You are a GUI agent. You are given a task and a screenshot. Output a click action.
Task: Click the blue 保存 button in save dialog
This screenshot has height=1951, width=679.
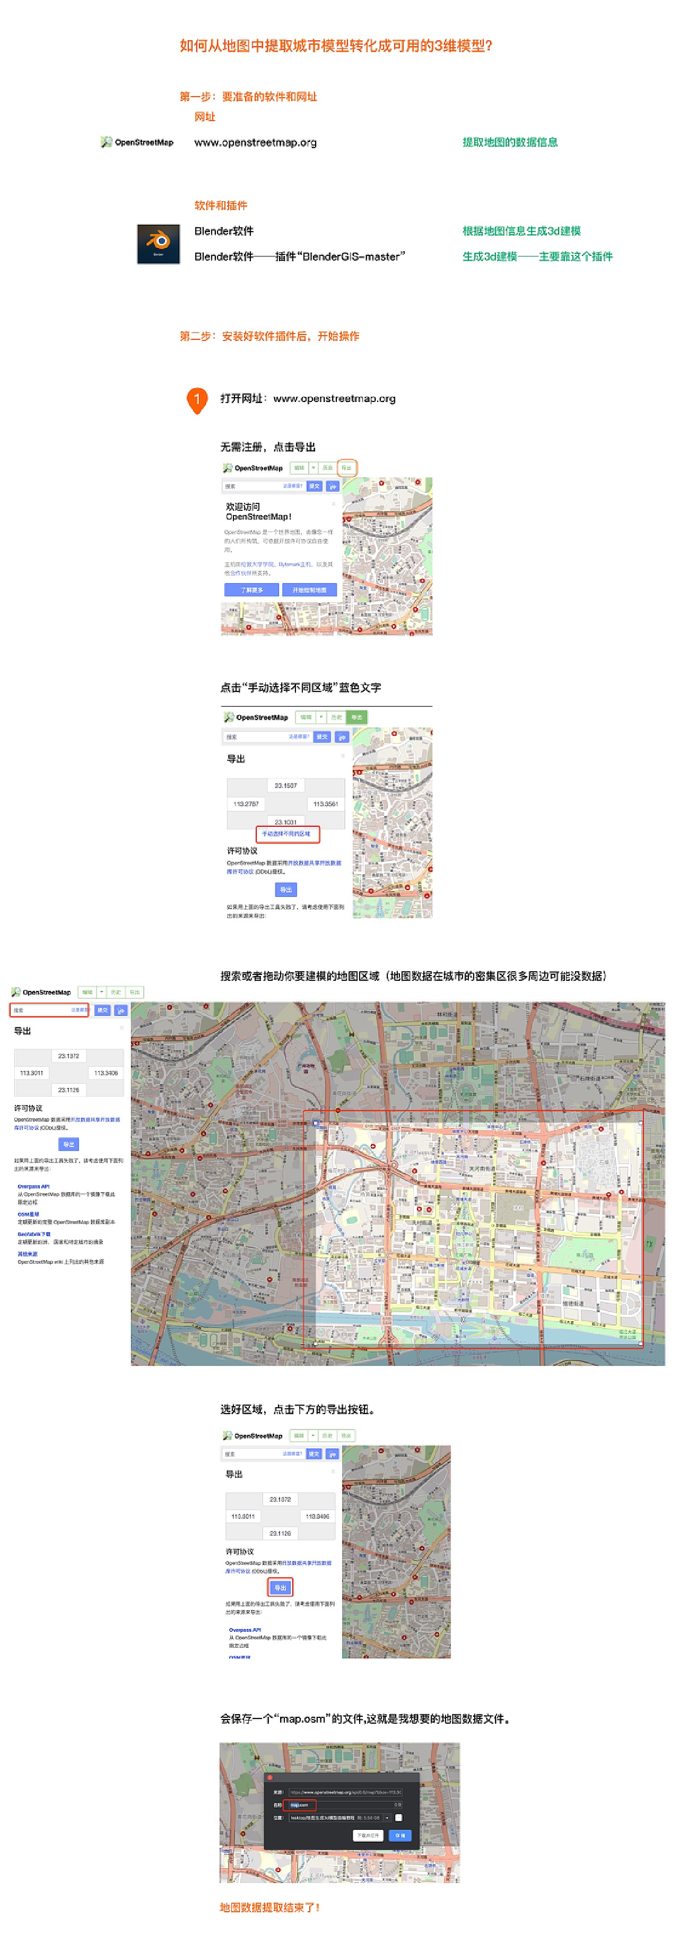pos(399,1835)
